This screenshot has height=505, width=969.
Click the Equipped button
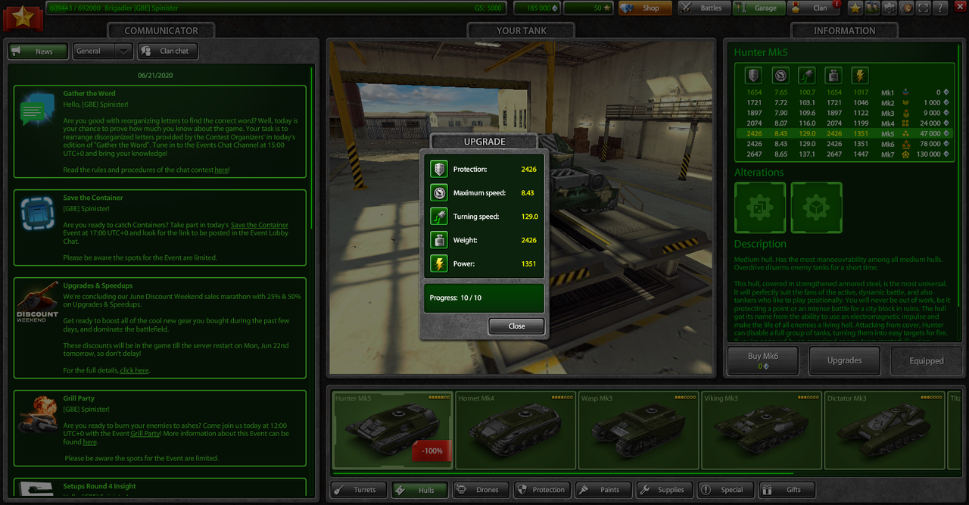(927, 361)
